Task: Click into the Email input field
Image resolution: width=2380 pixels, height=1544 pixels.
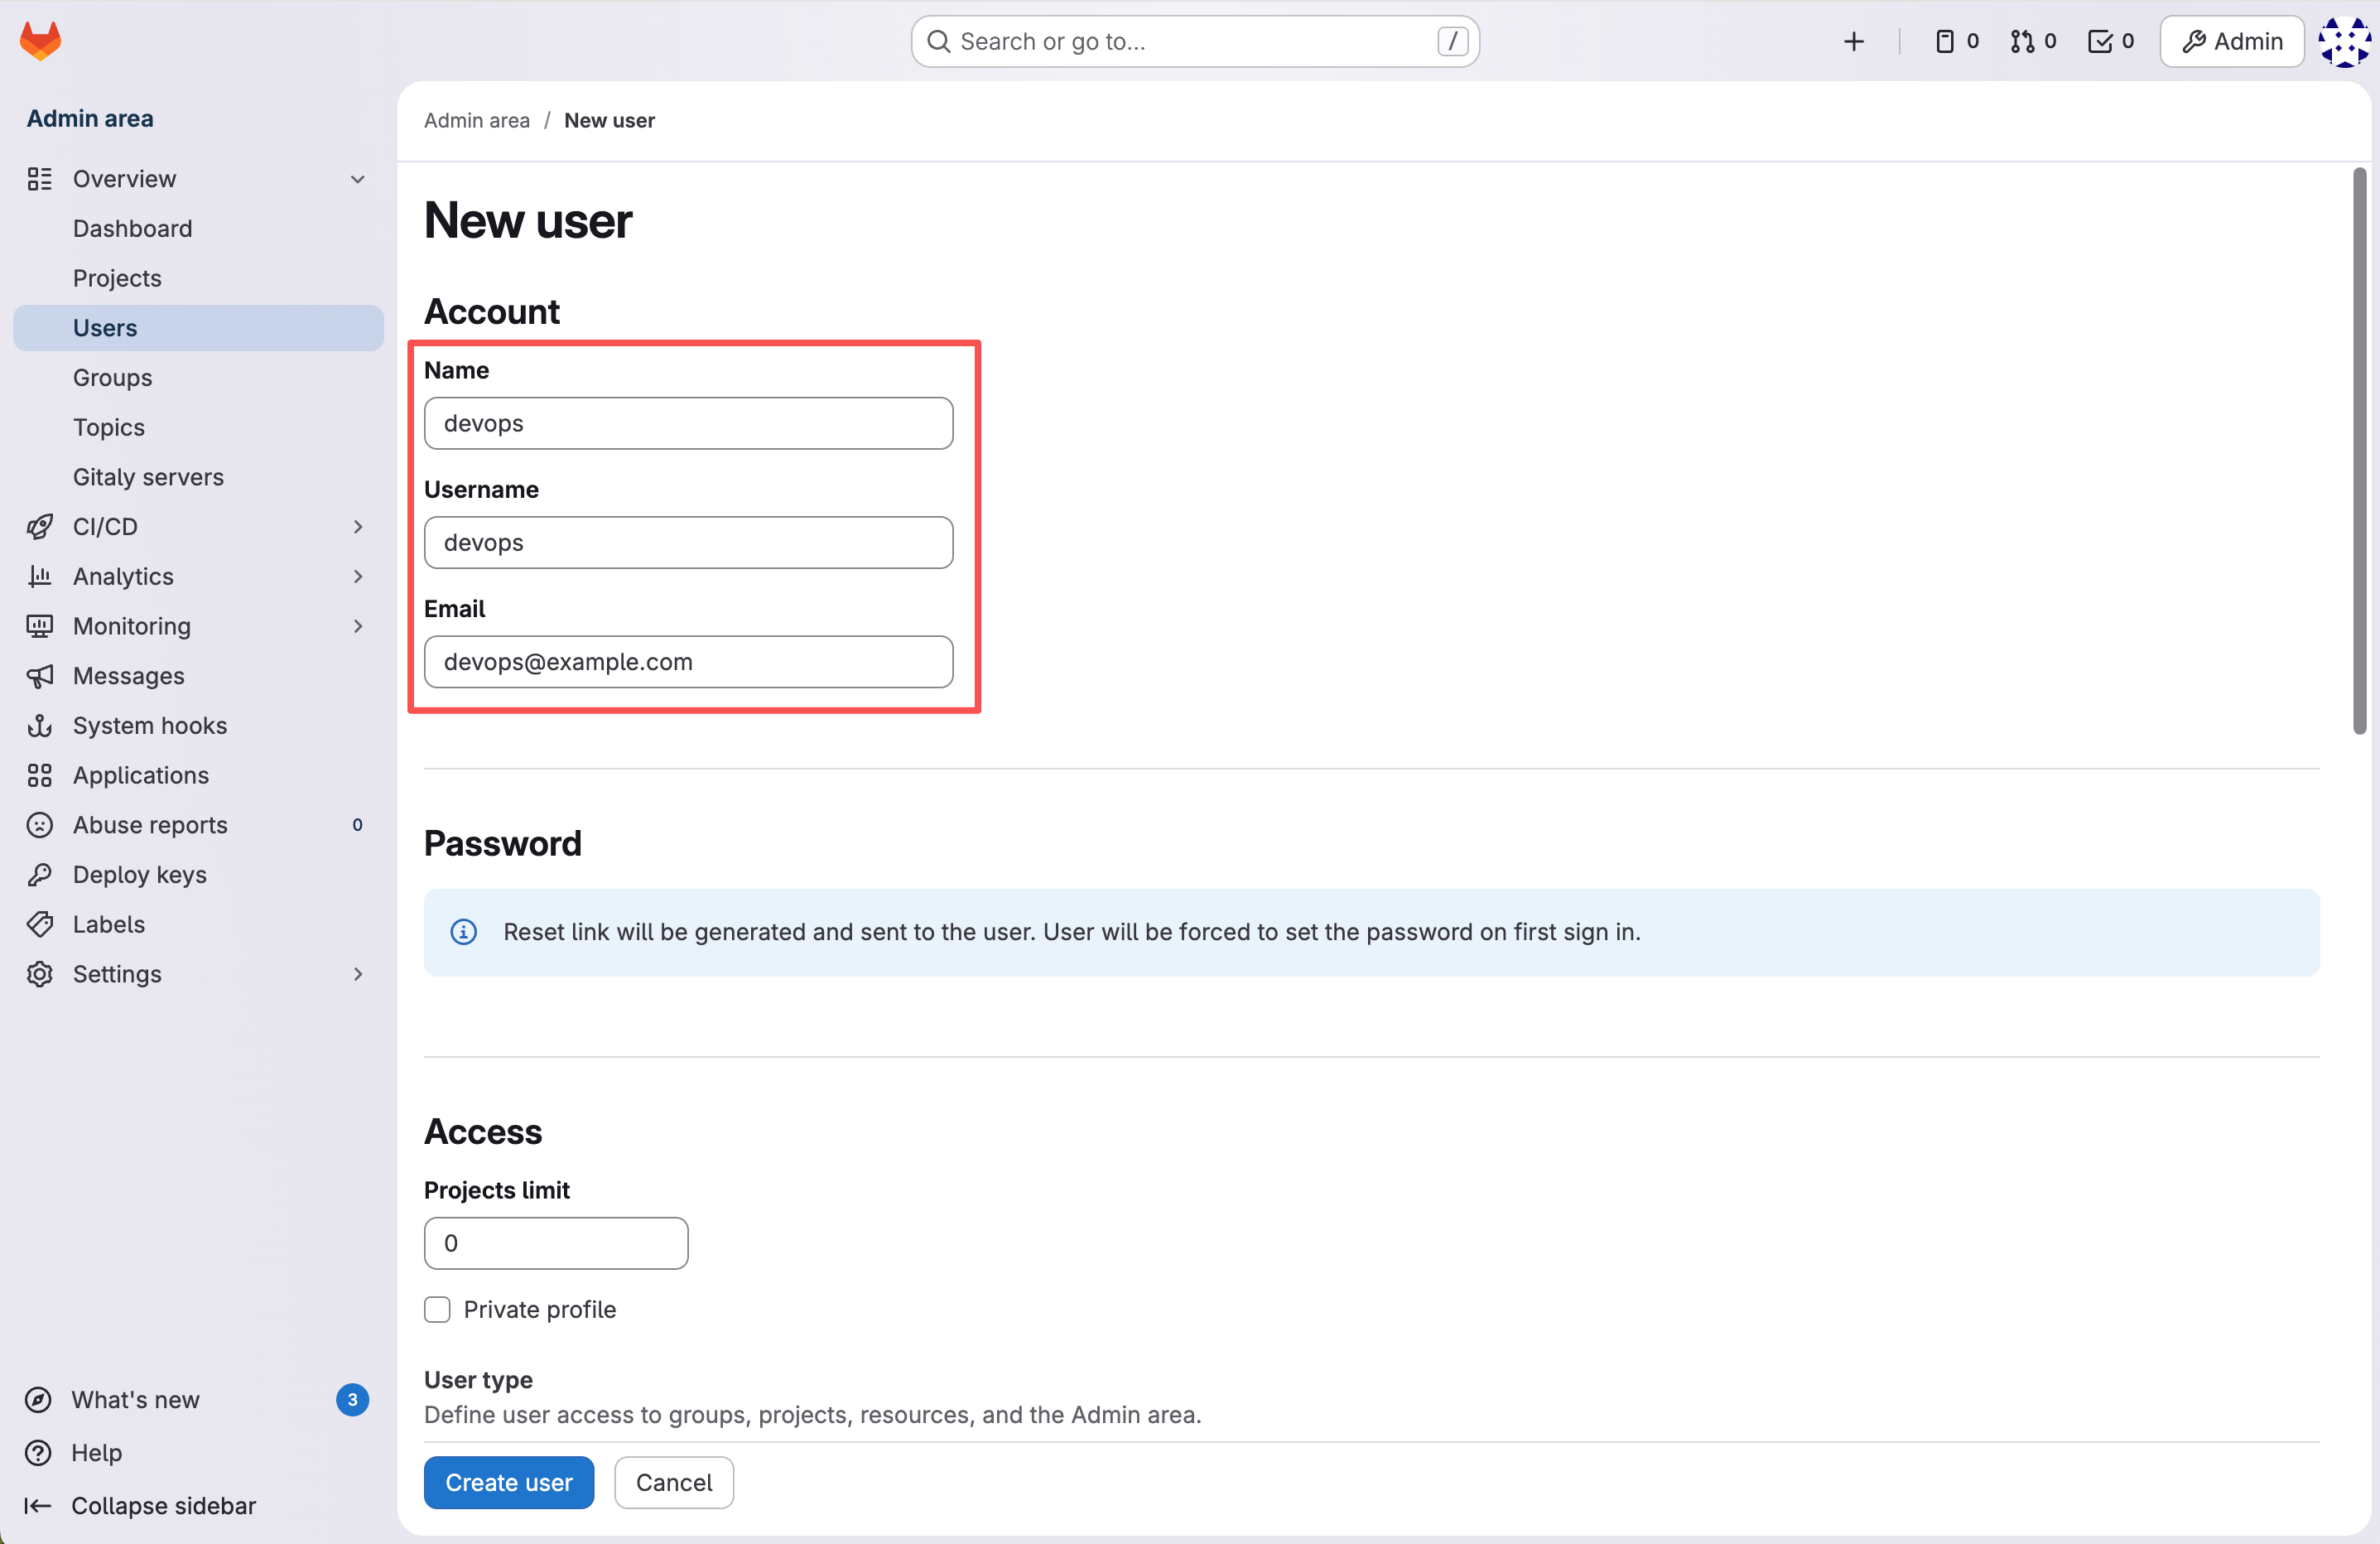Action: pos(688,661)
